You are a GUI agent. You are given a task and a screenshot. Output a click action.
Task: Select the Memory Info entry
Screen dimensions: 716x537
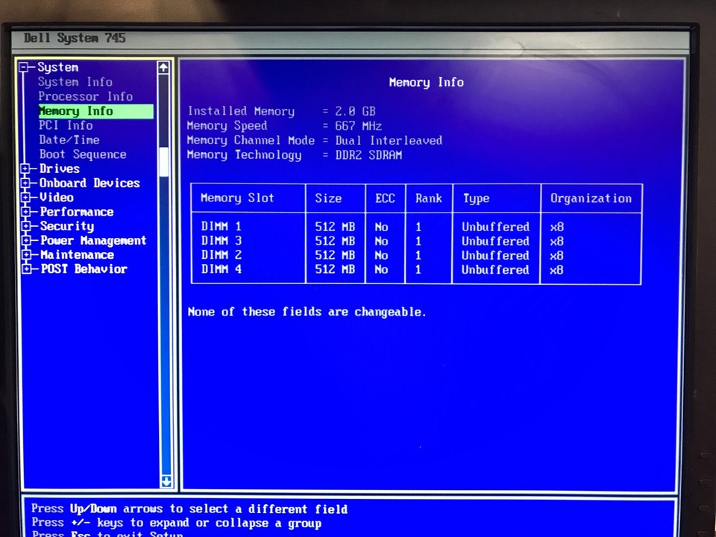[75, 110]
